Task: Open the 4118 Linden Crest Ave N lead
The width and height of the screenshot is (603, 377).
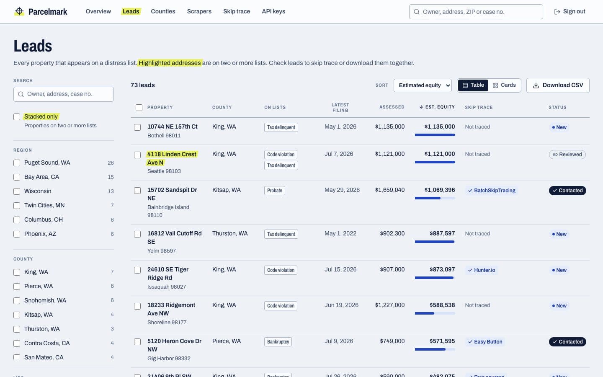Action: (x=172, y=158)
